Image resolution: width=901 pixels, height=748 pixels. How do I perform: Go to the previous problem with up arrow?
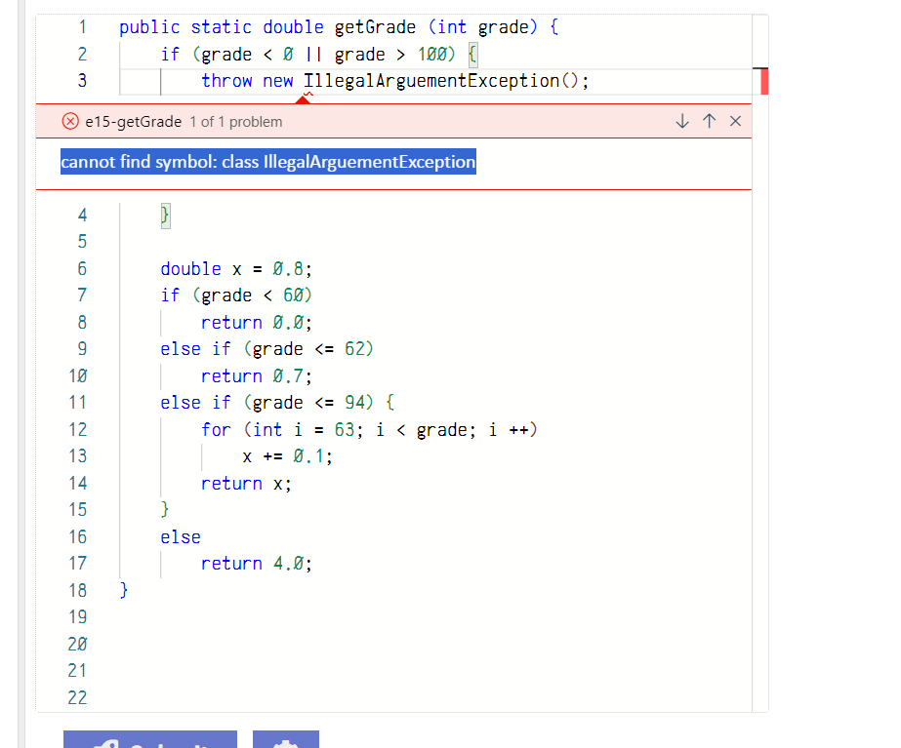pyautogui.click(x=709, y=121)
